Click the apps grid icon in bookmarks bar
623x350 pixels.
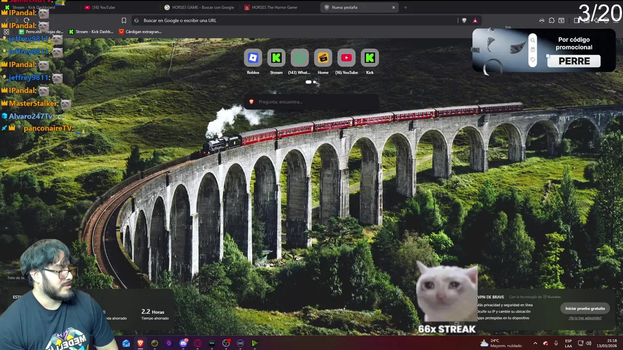tap(6, 32)
